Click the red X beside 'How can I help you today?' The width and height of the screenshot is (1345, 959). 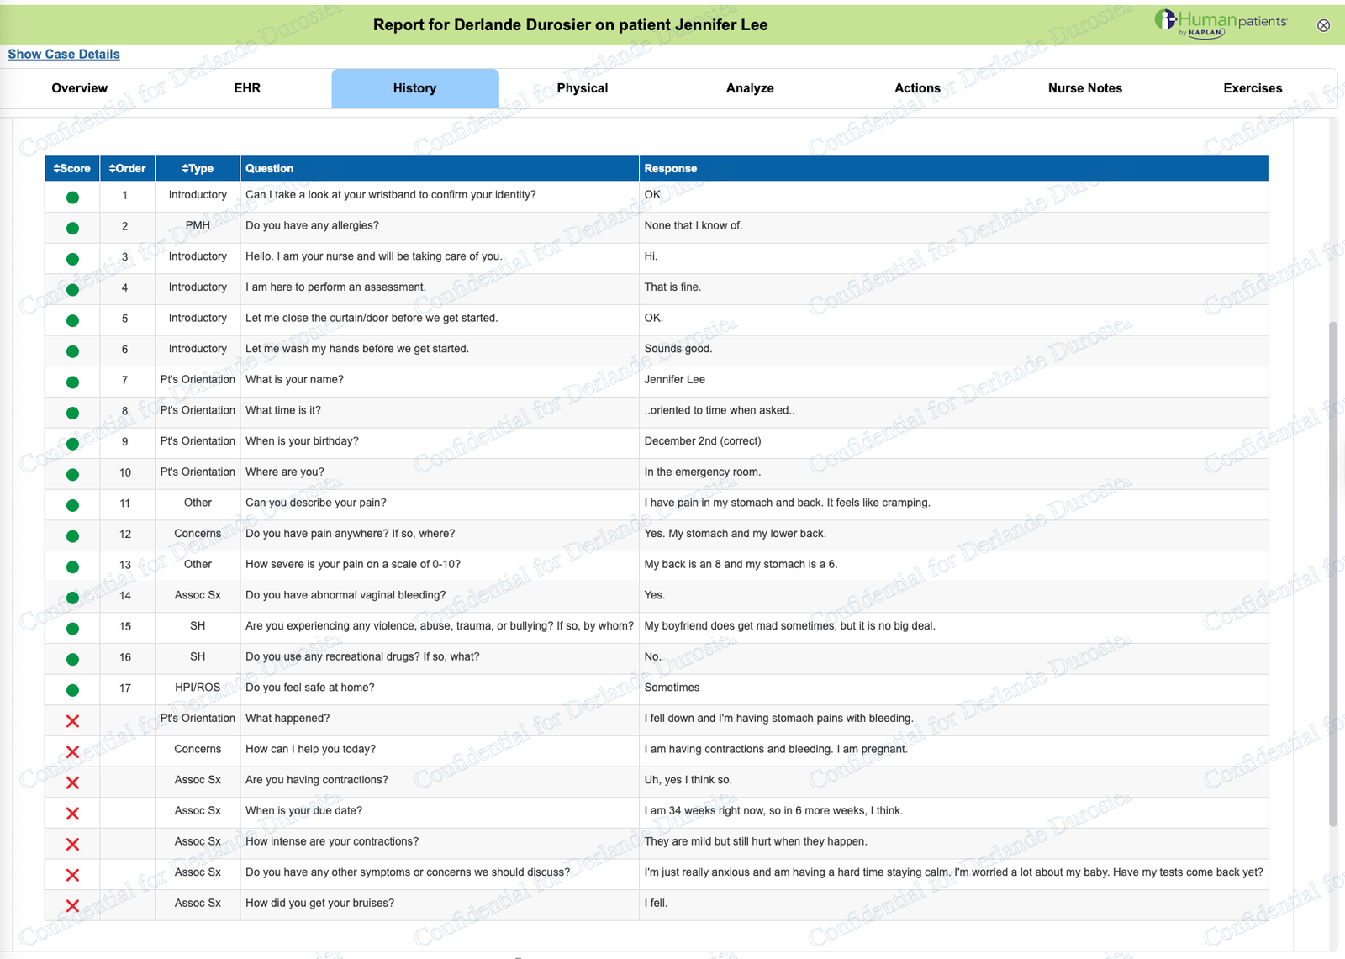tap(72, 751)
